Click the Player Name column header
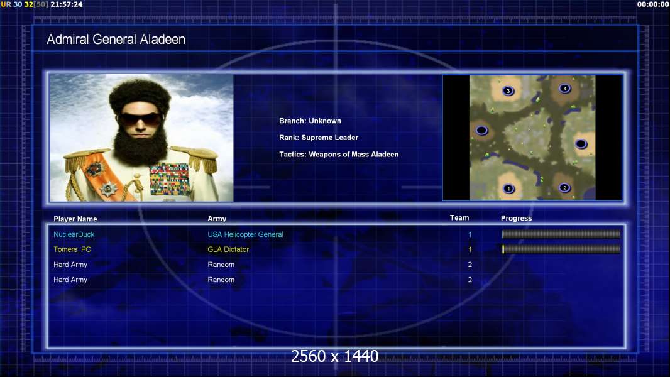This screenshot has width=670, height=377. [x=75, y=219]
